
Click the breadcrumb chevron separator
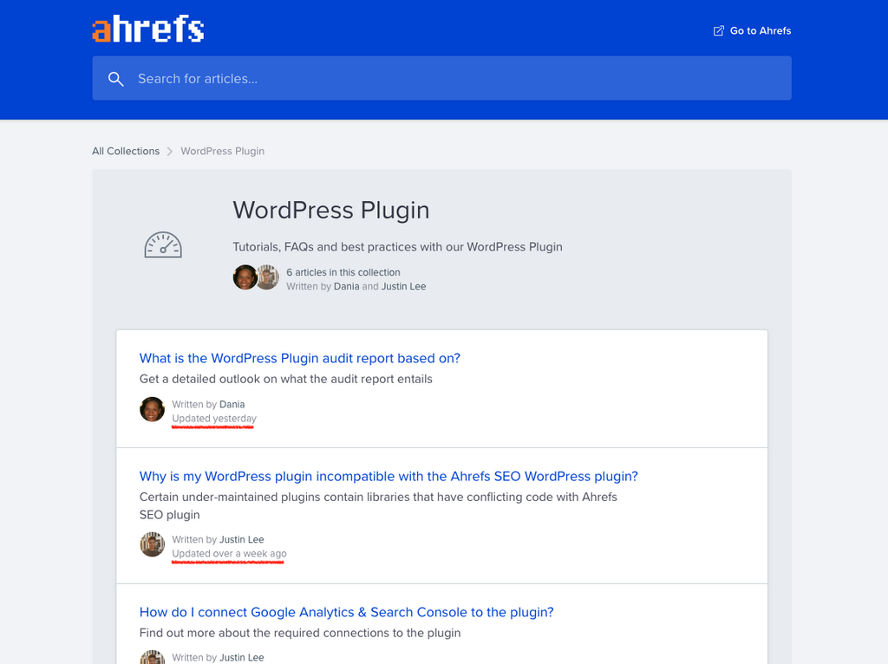pyautogui.click(x=170, y=151)
